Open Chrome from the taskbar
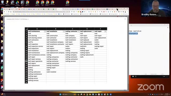 point(87,94)
